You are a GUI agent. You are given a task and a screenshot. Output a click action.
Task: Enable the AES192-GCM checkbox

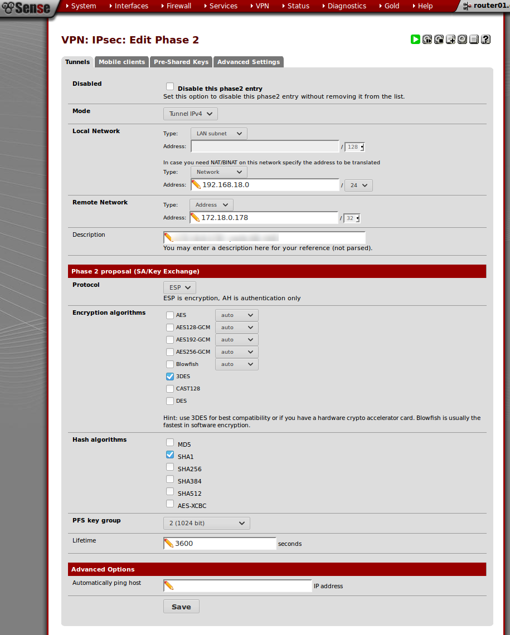pos(170,340)
